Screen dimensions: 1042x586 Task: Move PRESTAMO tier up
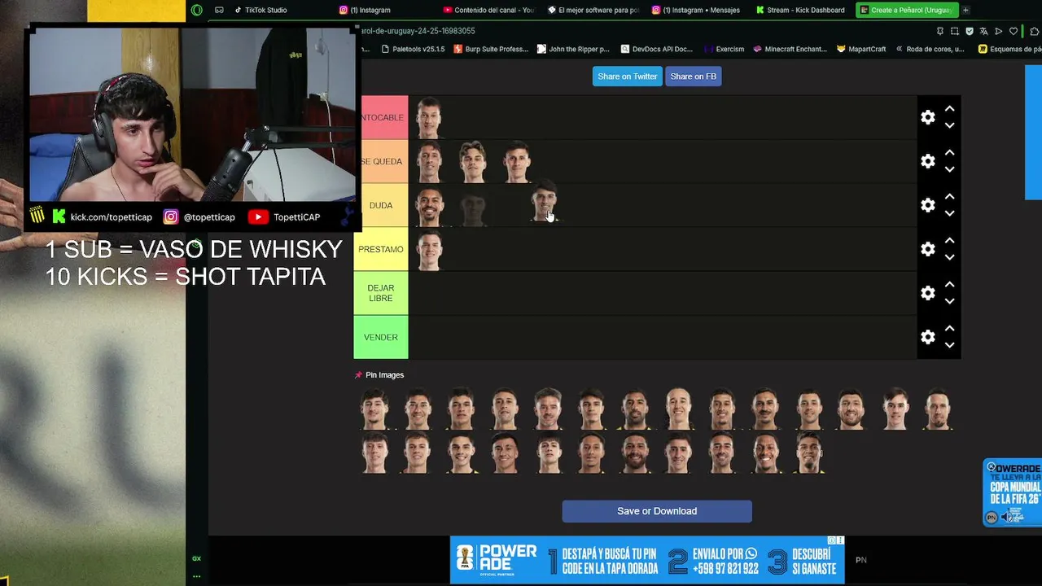point(949,241)
